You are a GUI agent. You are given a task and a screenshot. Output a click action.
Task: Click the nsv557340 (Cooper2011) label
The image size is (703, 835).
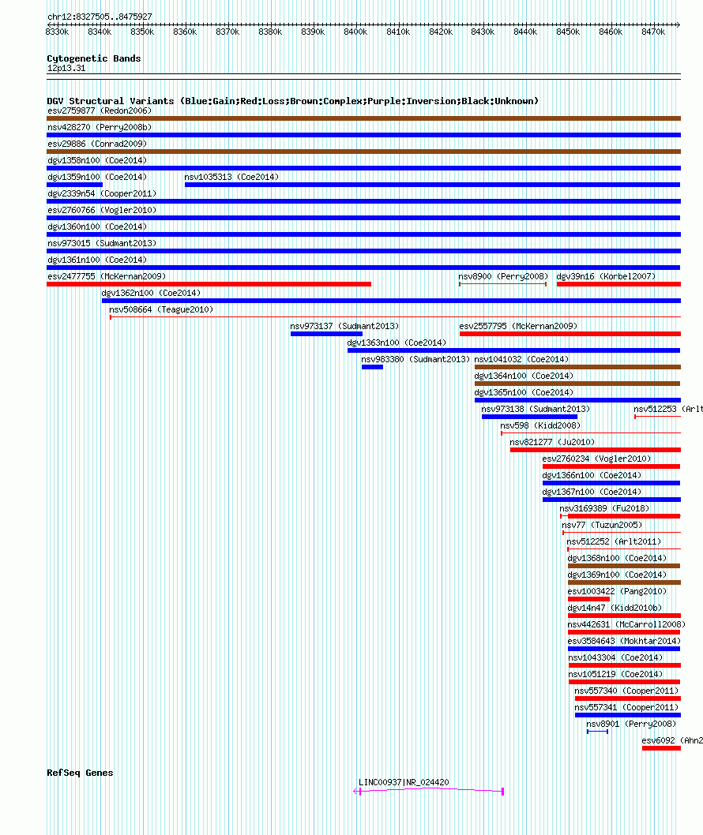626,691
